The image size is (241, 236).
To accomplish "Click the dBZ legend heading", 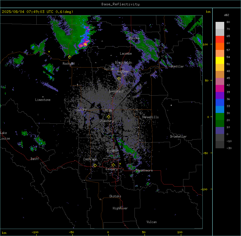I will pos(226,15).
